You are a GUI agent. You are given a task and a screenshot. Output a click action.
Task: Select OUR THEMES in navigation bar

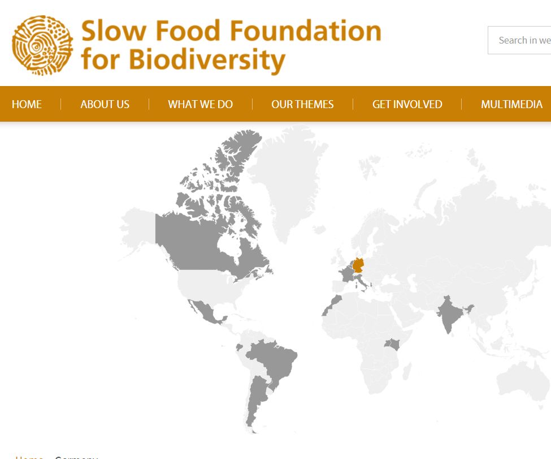302,104
